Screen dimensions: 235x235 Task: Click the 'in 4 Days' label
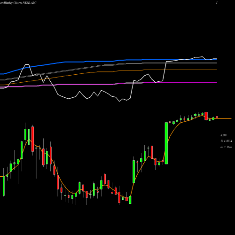coord(226,147)
